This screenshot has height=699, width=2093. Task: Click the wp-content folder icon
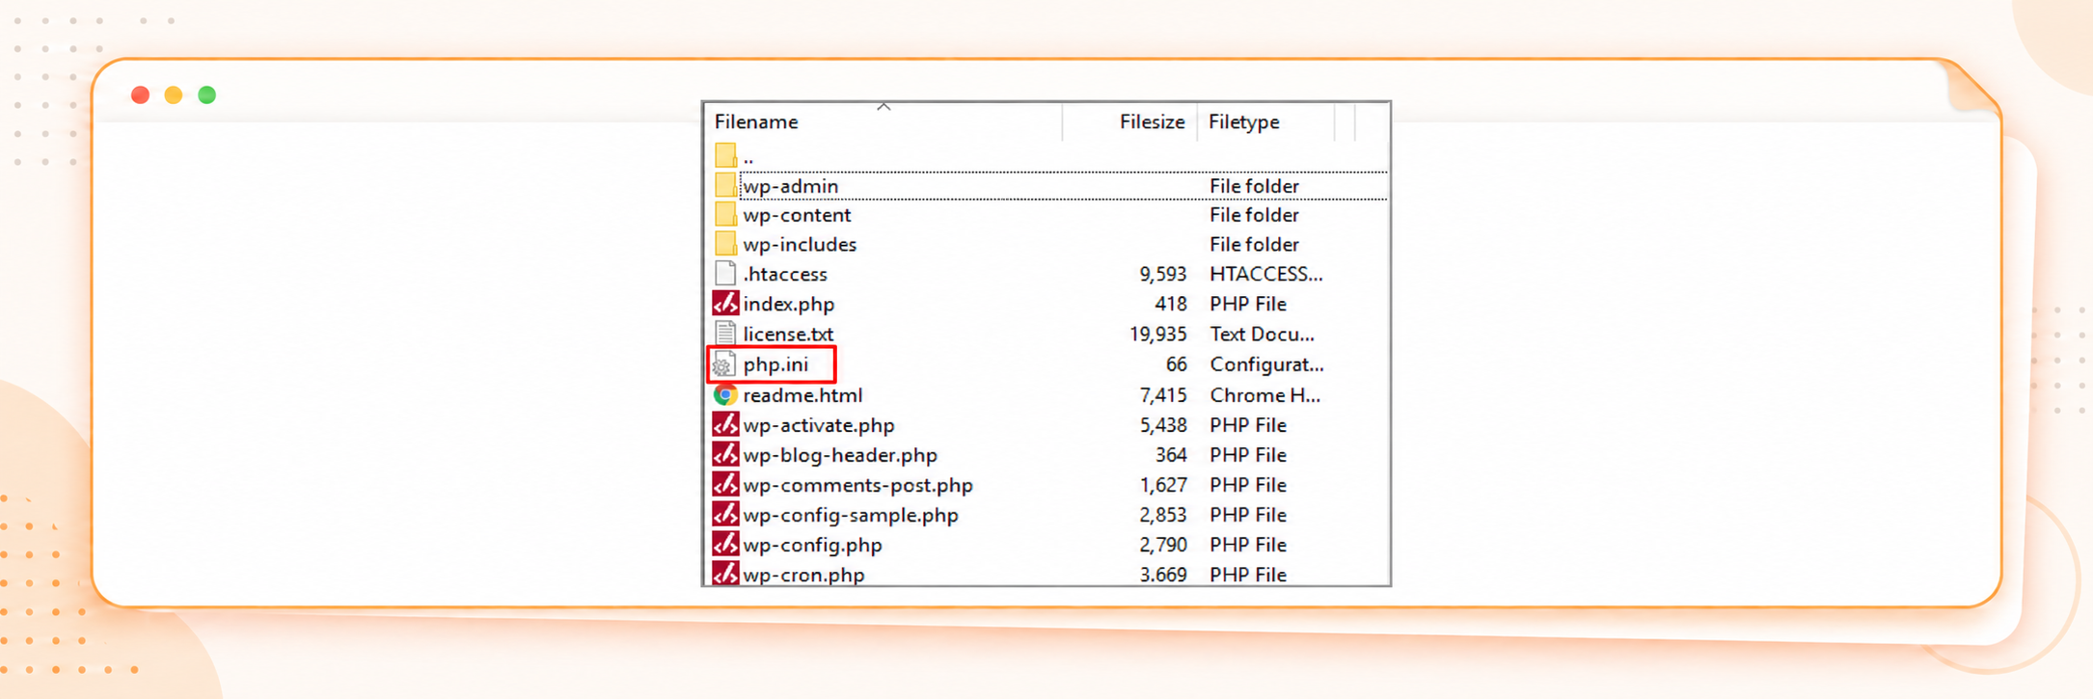tap(726, 215)
